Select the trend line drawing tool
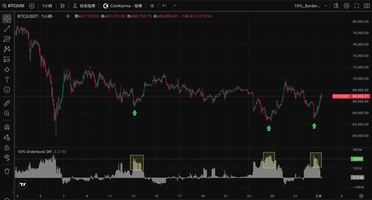 pos(7,29)
